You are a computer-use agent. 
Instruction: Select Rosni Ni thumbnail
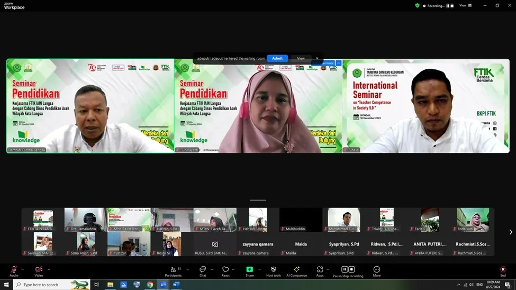[x=172, y=244]
